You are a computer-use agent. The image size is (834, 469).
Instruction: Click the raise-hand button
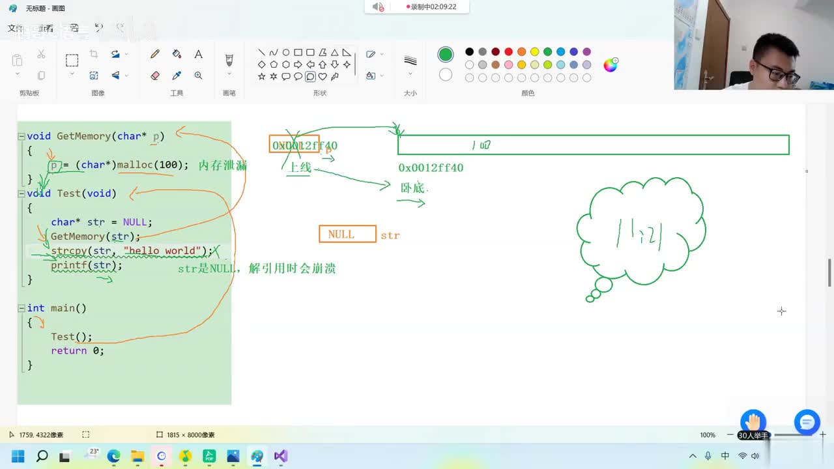point(753,421)
